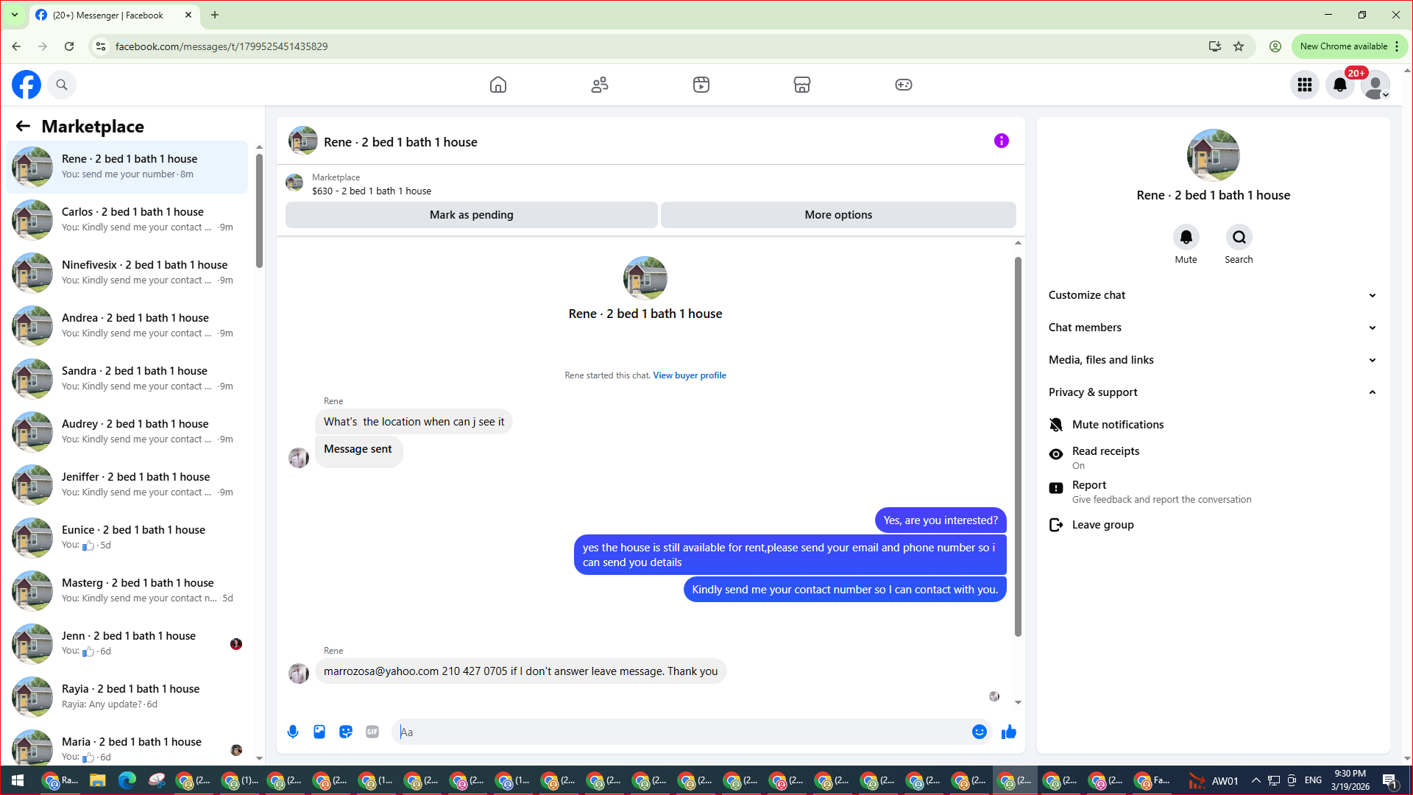This screenshot has height=795, width=1413.
Task: Open the GIF picker icon
Action: [x=372, y=732]
